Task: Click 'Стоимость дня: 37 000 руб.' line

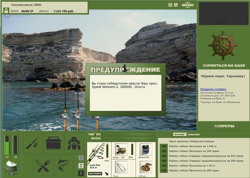Action: tap(218, 96)
